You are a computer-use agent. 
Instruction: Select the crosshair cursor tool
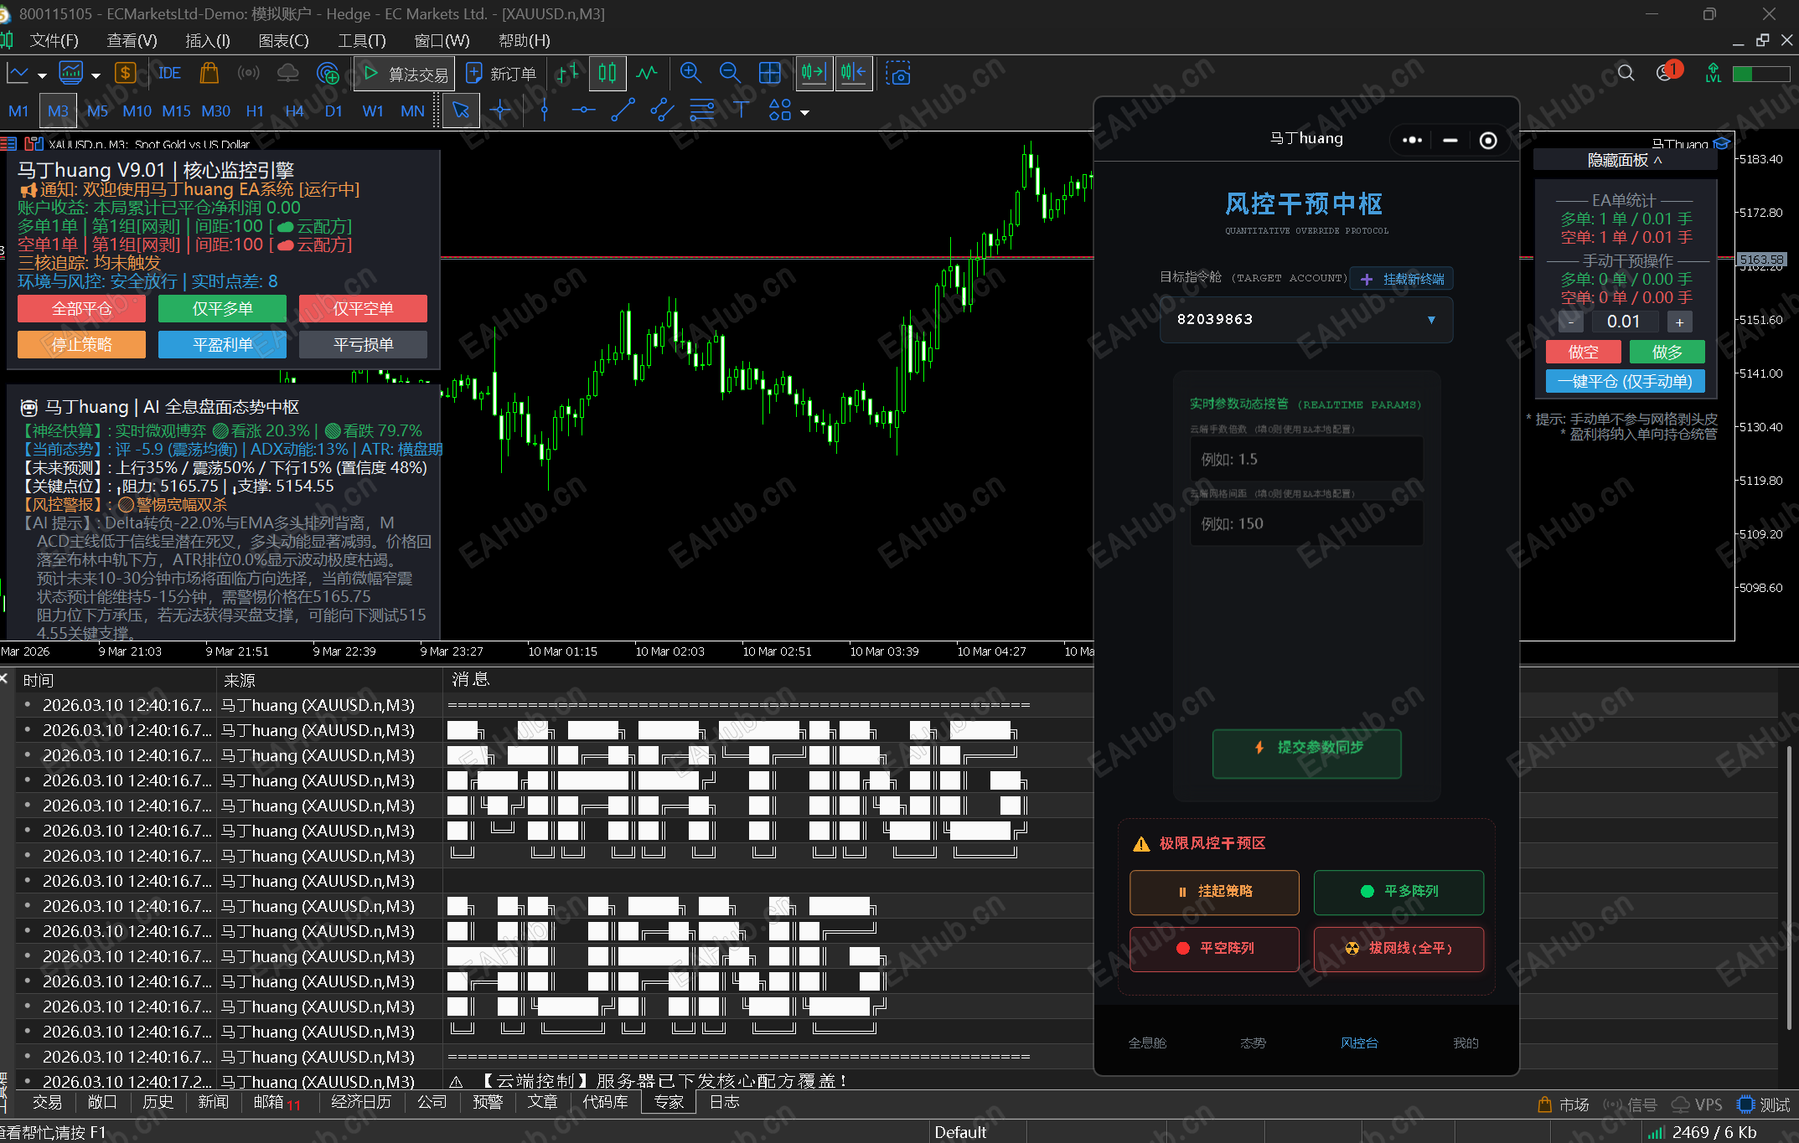(500, 111)
